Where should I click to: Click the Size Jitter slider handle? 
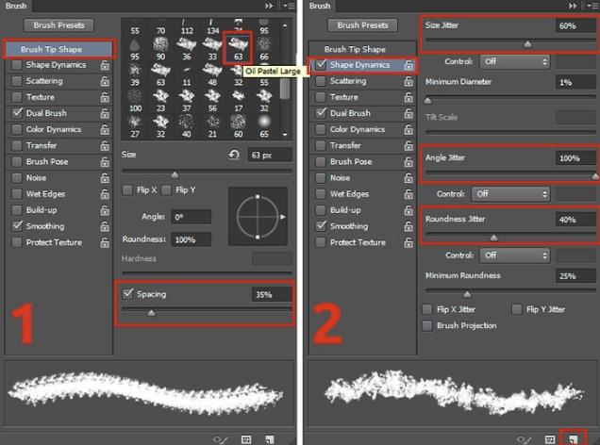(x=527, y=44)
